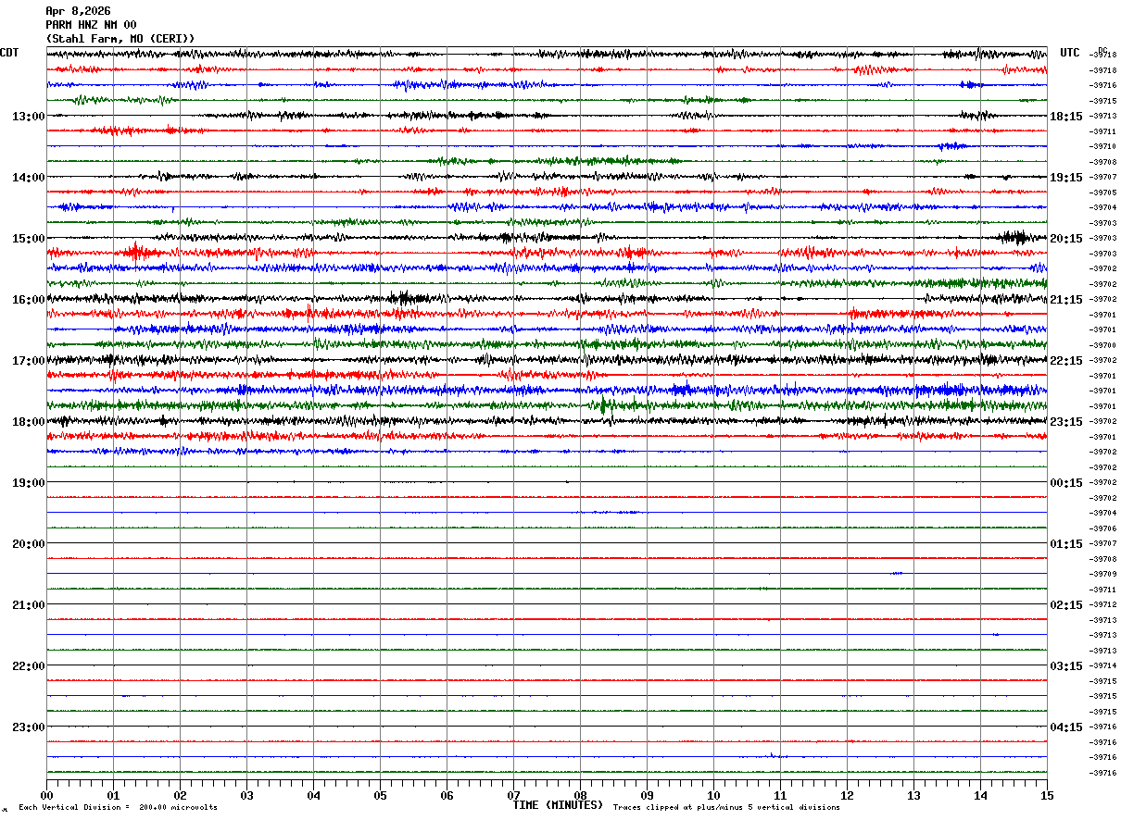
Task: Select minute 01 on the time axis
Action: (113, 796)
